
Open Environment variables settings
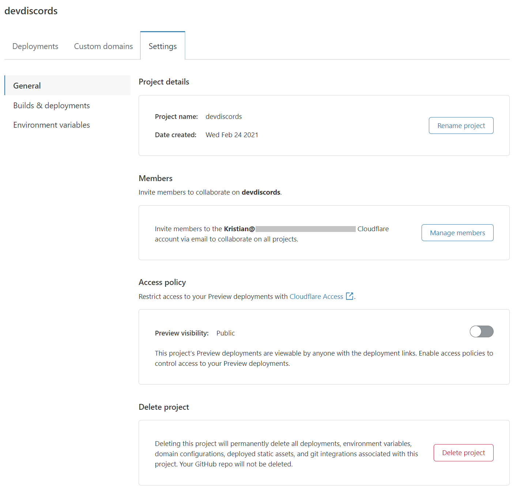click(x=51, y=125)
